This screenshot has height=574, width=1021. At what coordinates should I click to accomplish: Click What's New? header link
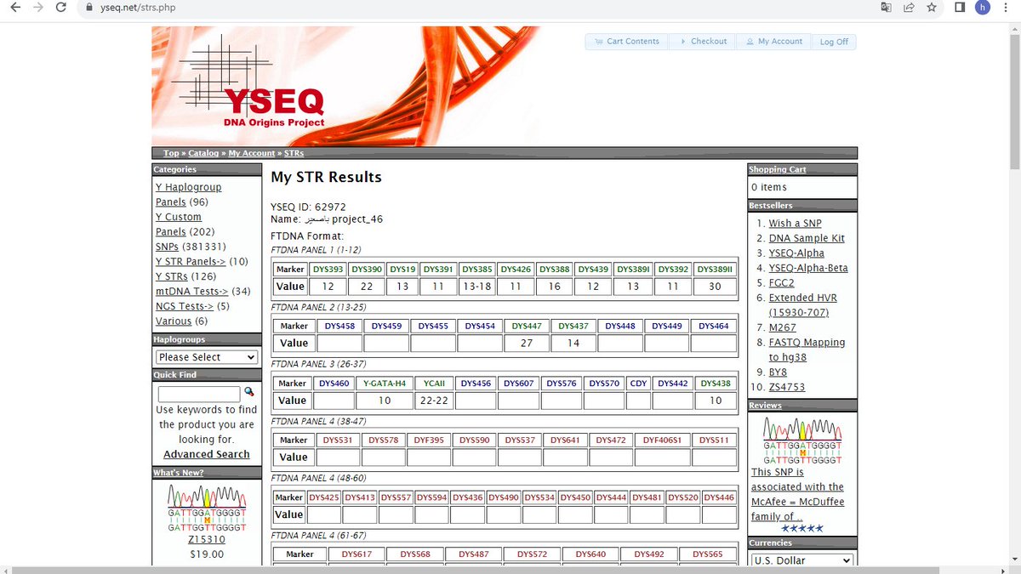click(x=179, y=472)
